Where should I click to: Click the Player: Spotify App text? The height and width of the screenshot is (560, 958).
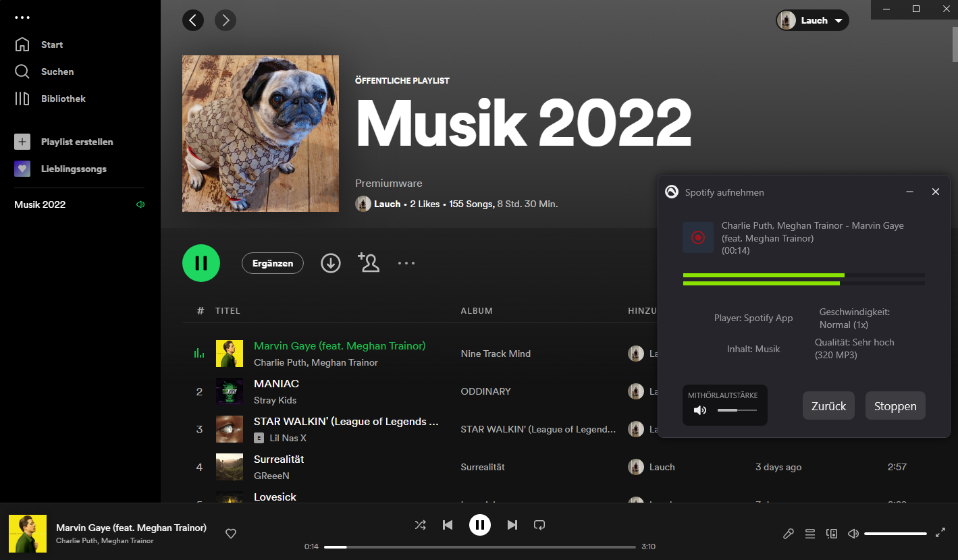coord(753,318)
